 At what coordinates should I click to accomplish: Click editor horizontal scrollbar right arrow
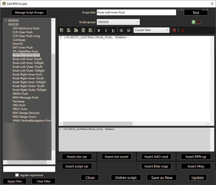point(208,123)
